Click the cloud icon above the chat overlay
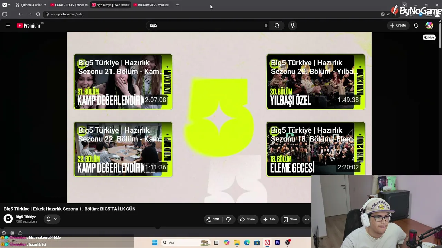This screenshot has height=248, width=442. pyautogui.click(x=20, y=233)
